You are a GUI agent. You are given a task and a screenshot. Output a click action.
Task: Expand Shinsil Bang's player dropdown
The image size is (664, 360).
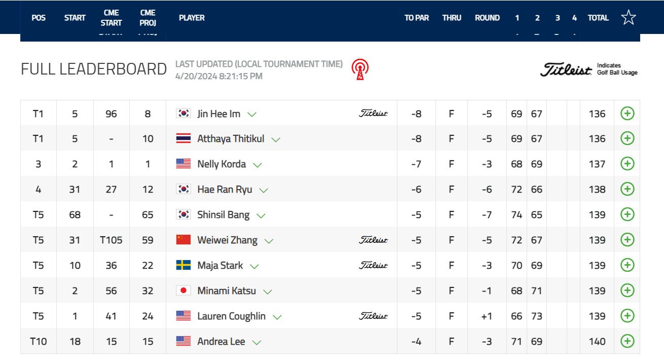click(262, 214)
